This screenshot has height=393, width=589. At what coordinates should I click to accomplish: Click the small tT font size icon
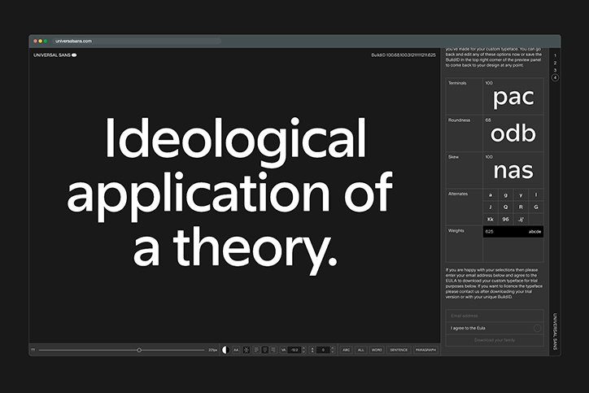(x=33, y=350)
